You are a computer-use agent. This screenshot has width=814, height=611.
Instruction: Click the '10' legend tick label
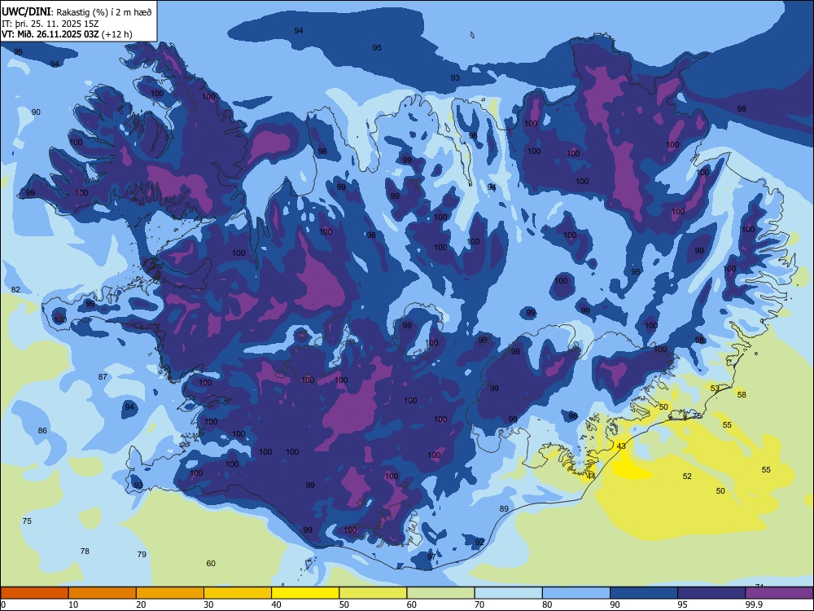tap(73, 604)
